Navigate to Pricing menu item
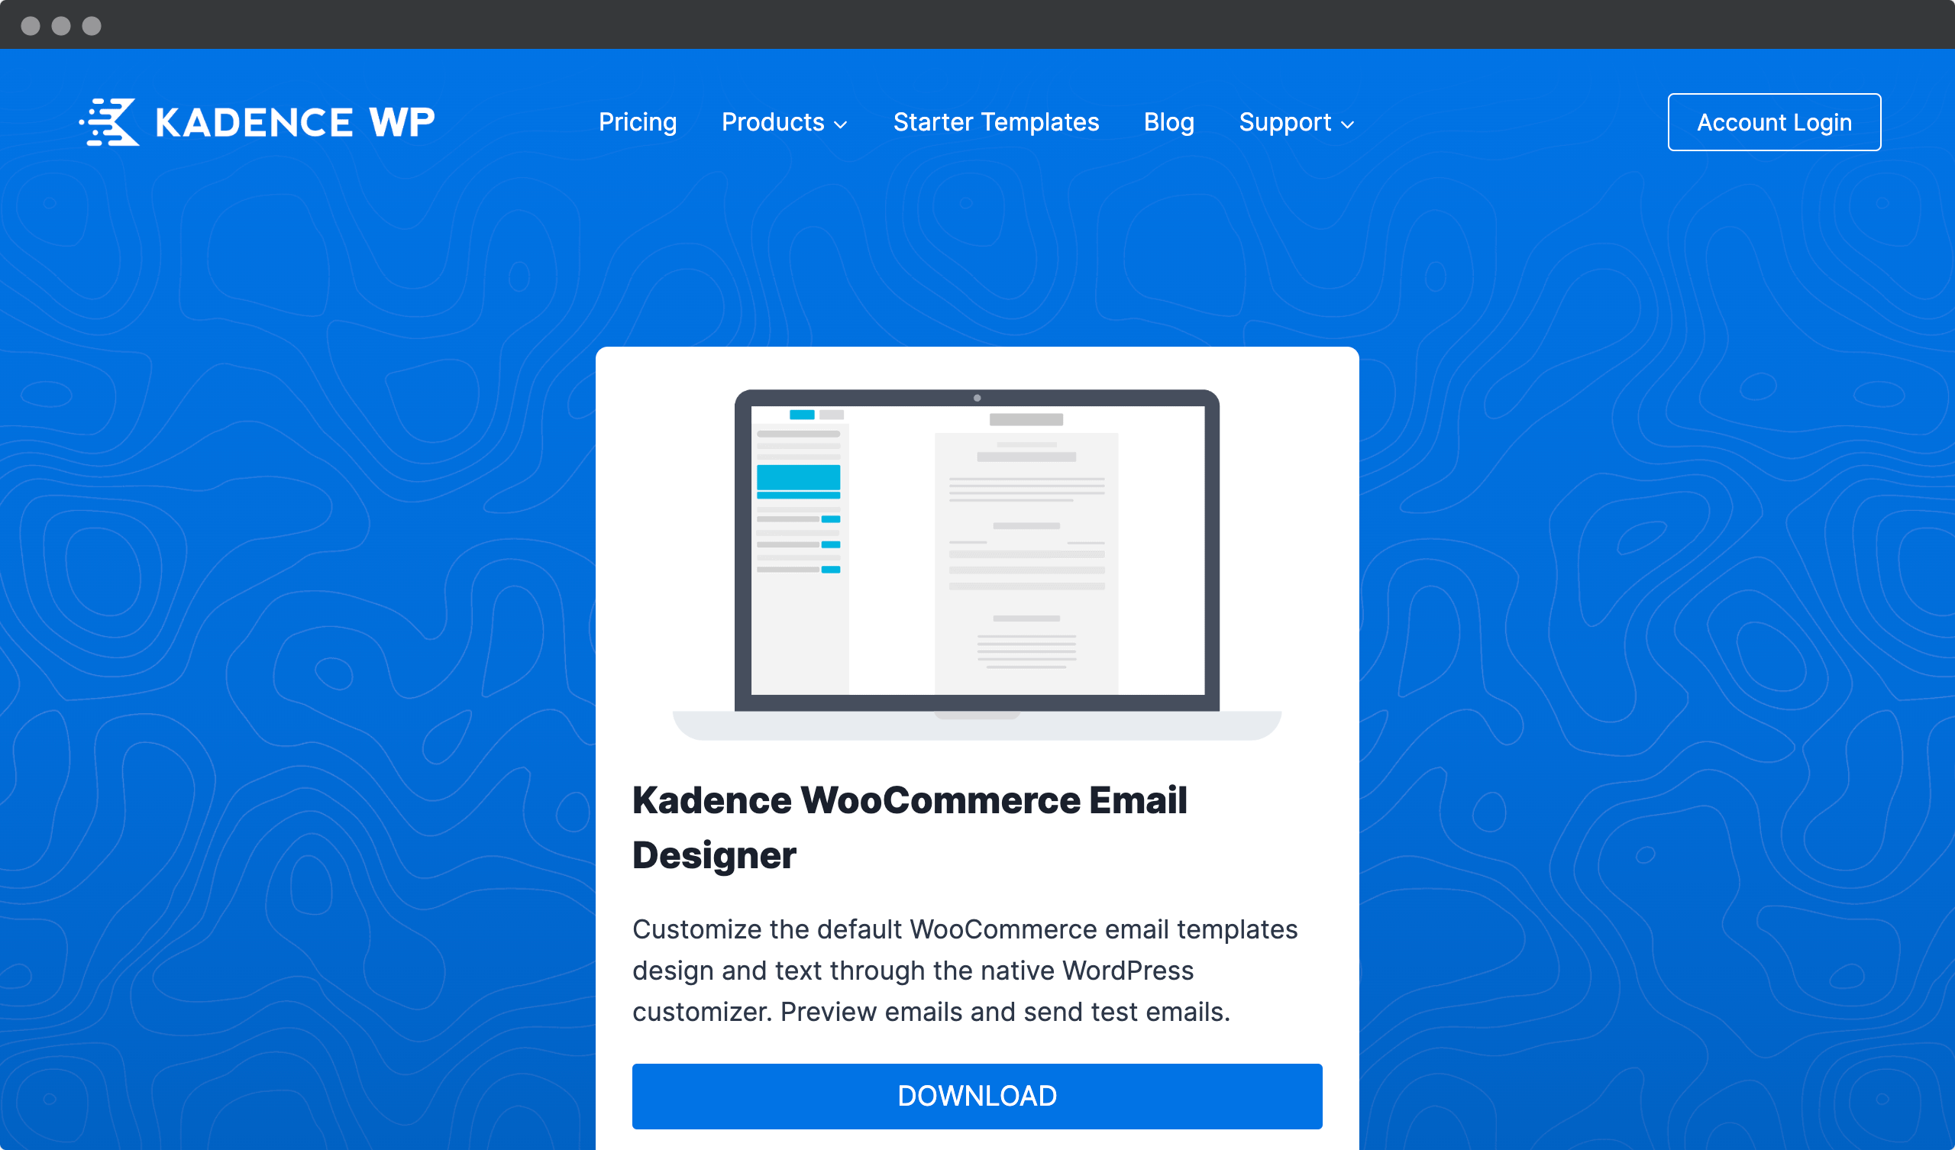The width and height of the screenshot is (1955, 1150). click(638, 122)
